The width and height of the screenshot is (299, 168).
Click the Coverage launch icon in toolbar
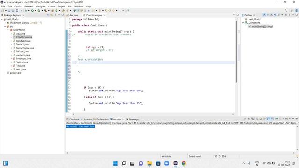tap(39, 11)
